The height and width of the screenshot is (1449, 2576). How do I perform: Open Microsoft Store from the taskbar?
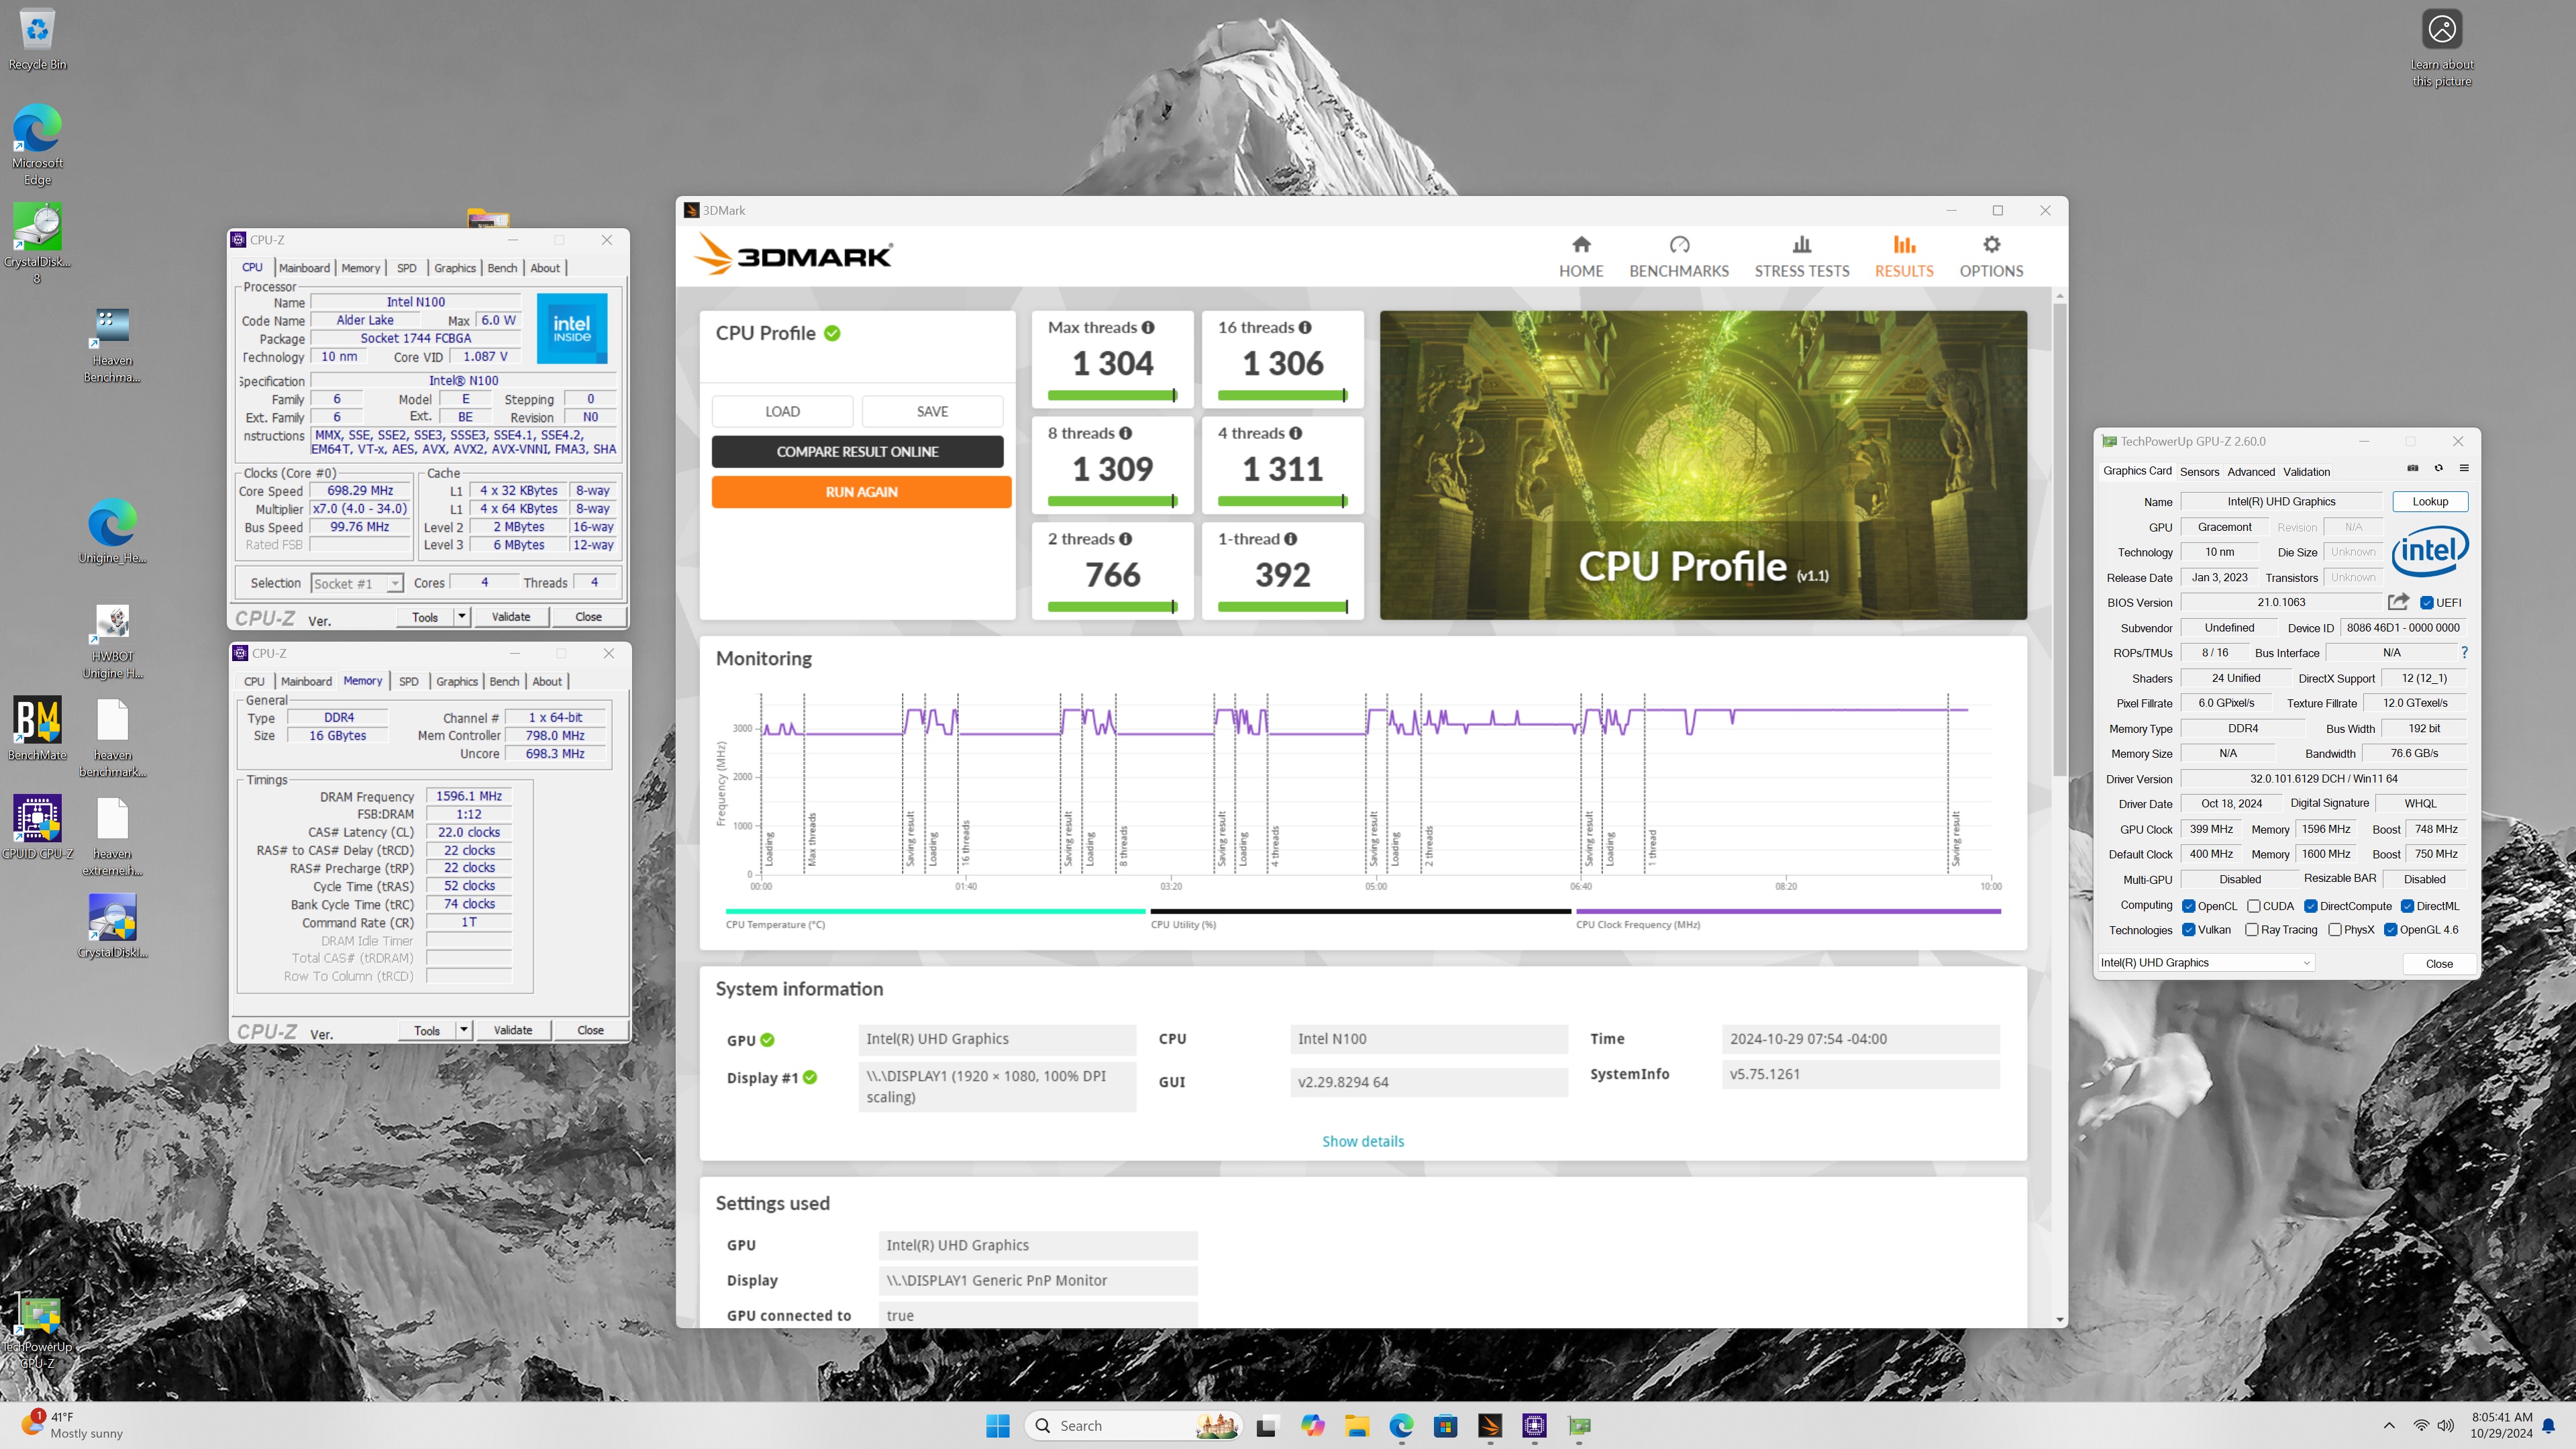[x=1445, y=1426]
